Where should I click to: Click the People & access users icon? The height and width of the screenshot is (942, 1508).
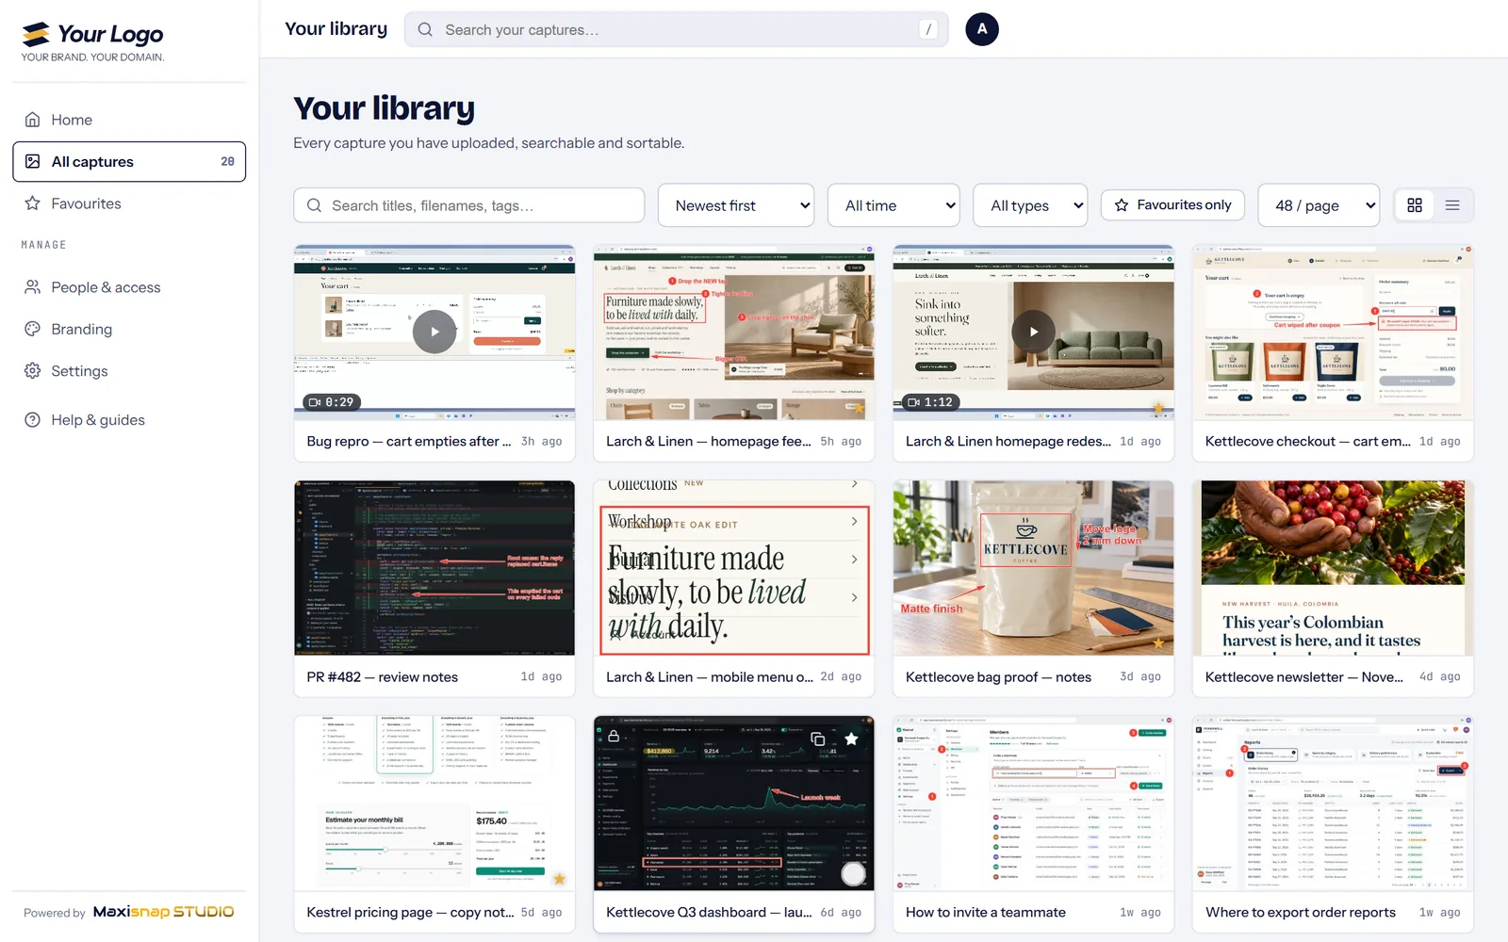[32, 287]
